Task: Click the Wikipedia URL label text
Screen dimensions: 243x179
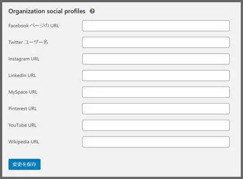Action: point(24,142)
